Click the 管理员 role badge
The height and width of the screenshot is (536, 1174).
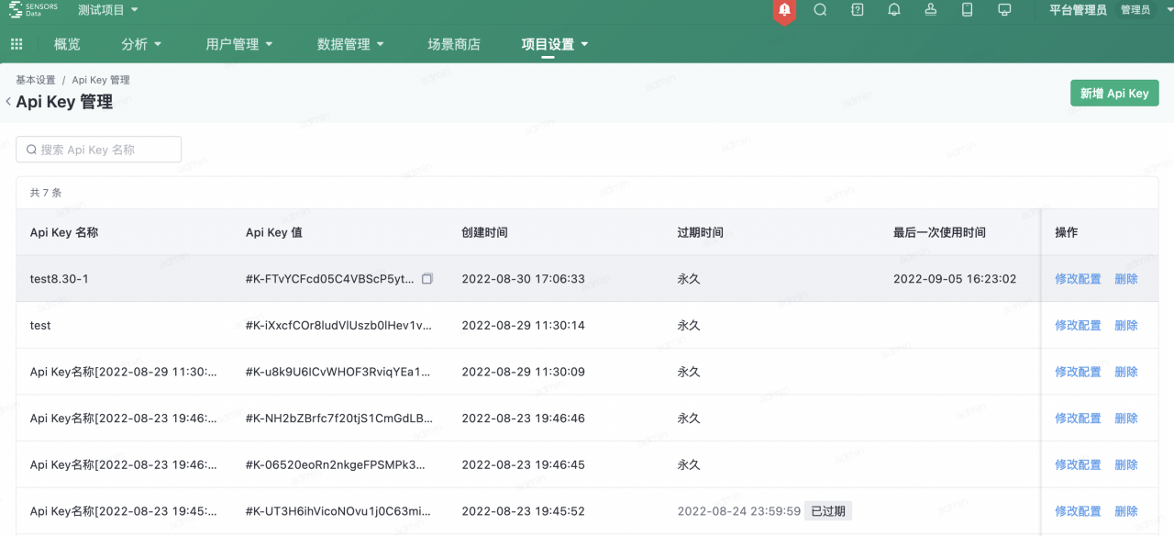pyautogui.click(x=1135, y=10)
